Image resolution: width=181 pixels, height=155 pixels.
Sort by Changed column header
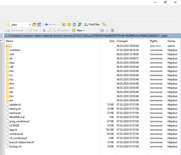click(x=122, y=41)
